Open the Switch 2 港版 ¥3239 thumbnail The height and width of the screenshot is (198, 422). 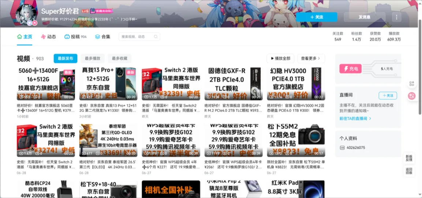171,84
